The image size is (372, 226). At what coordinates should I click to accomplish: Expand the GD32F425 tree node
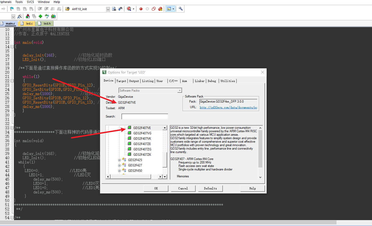coord(119,160)
